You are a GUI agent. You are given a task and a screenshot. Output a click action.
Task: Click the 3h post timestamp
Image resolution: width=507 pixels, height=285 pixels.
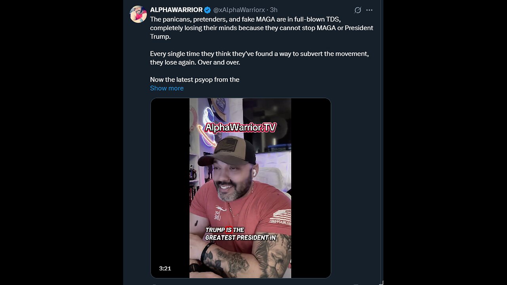click(274, 10)
